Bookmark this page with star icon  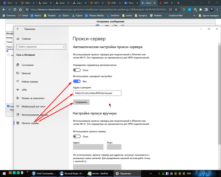pos(176,10)
